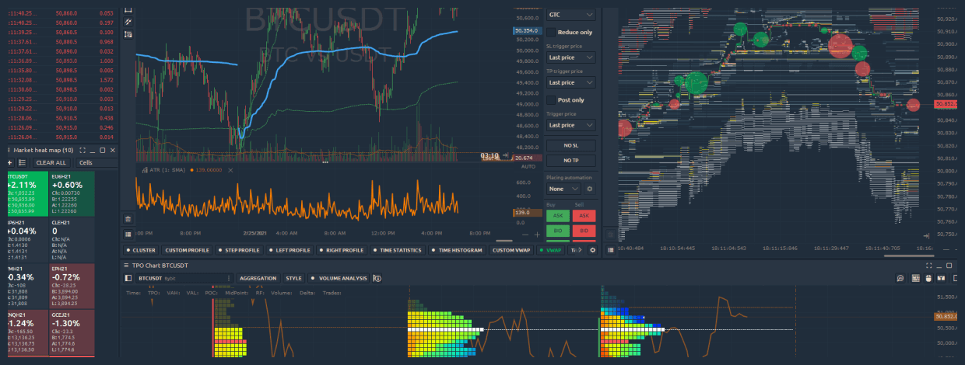Click the TPO Chart camera screenshot icon
Image resolution: width=965 pixels, height=365 pixels.
click(x=941, y=277)
